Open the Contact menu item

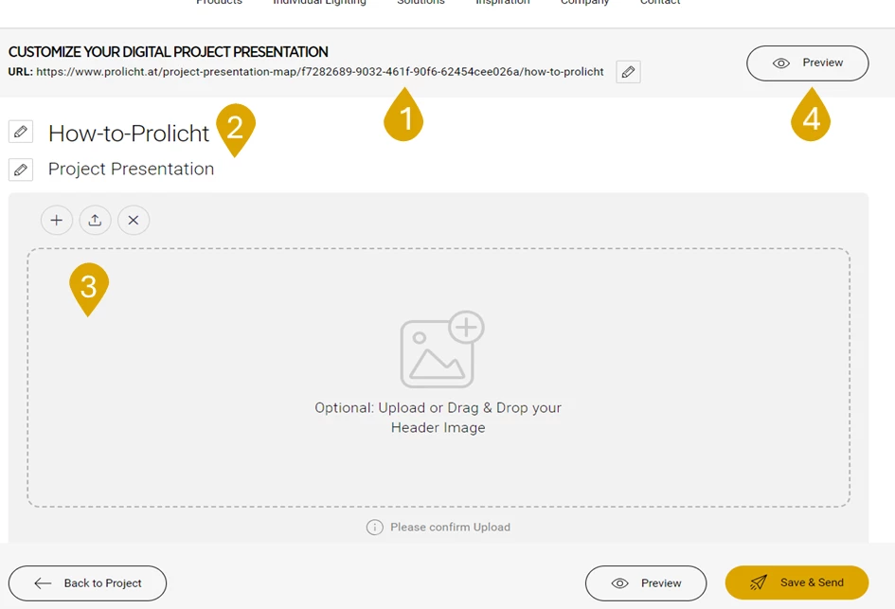point(660,3)
